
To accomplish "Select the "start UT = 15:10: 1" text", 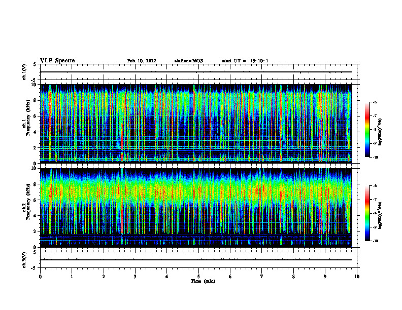I will tap(245, 61).
